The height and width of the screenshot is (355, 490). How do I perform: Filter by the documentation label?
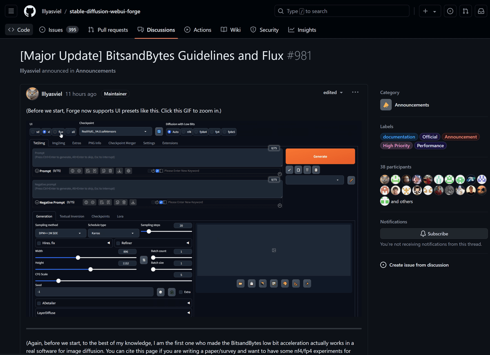click(x=399, y=137)
